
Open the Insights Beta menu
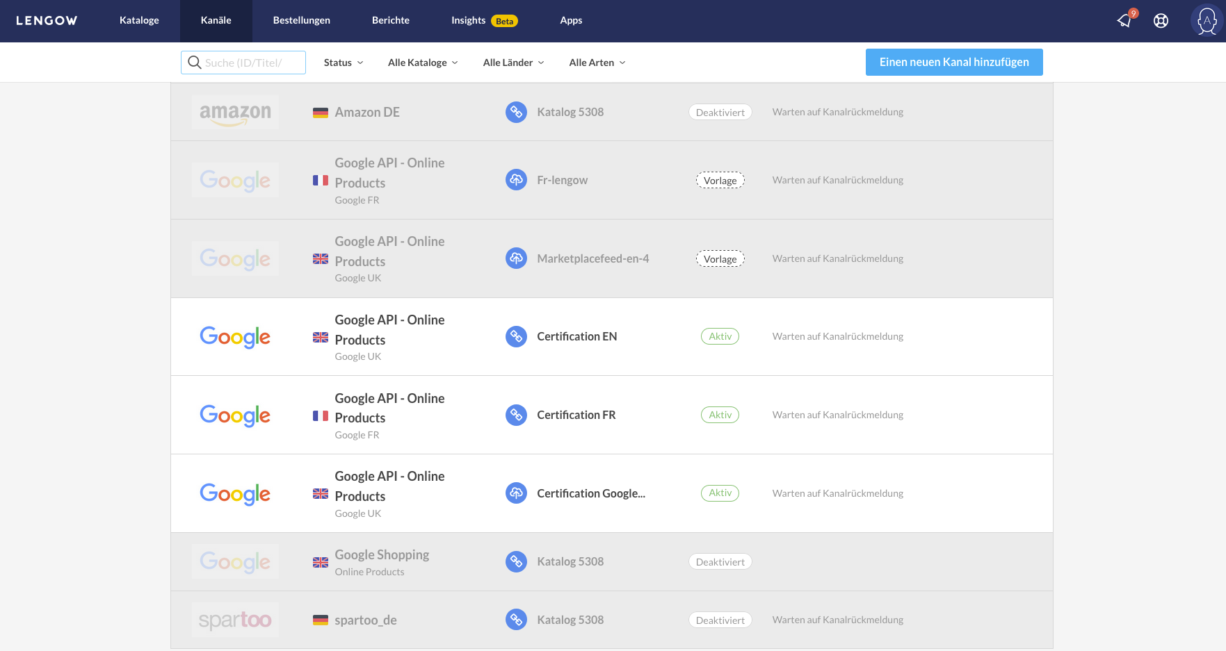pos(485,21)
